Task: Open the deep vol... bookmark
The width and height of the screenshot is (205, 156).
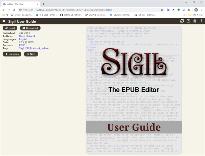Action: 96,15
